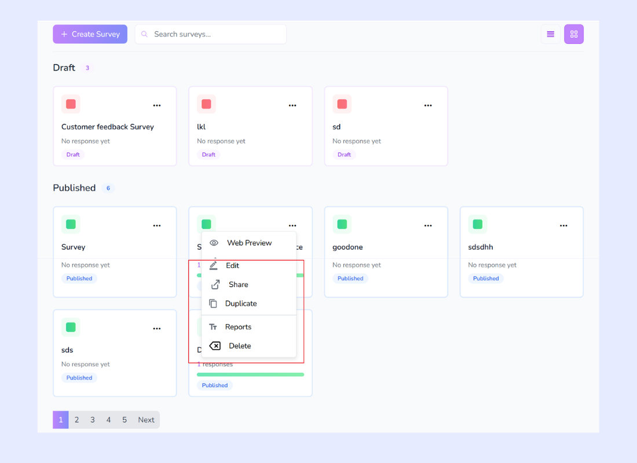
Task: Open the three-dot menu on Customer feedback Survey
Action: [156, 105]
